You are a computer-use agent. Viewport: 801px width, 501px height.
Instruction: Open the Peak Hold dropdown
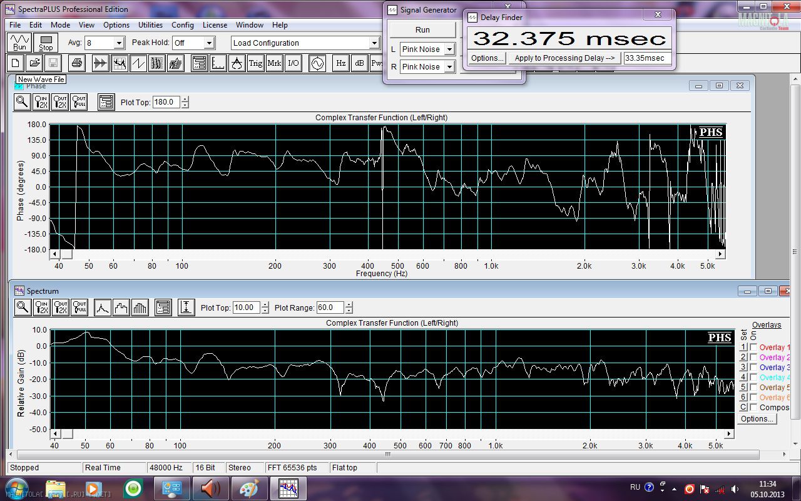click(x=209, y=43)
